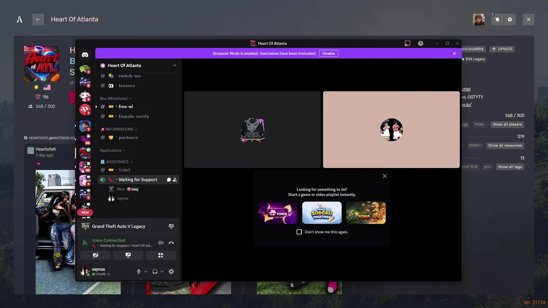
Task: Mute the microphone
Action: tap(138, 272)
